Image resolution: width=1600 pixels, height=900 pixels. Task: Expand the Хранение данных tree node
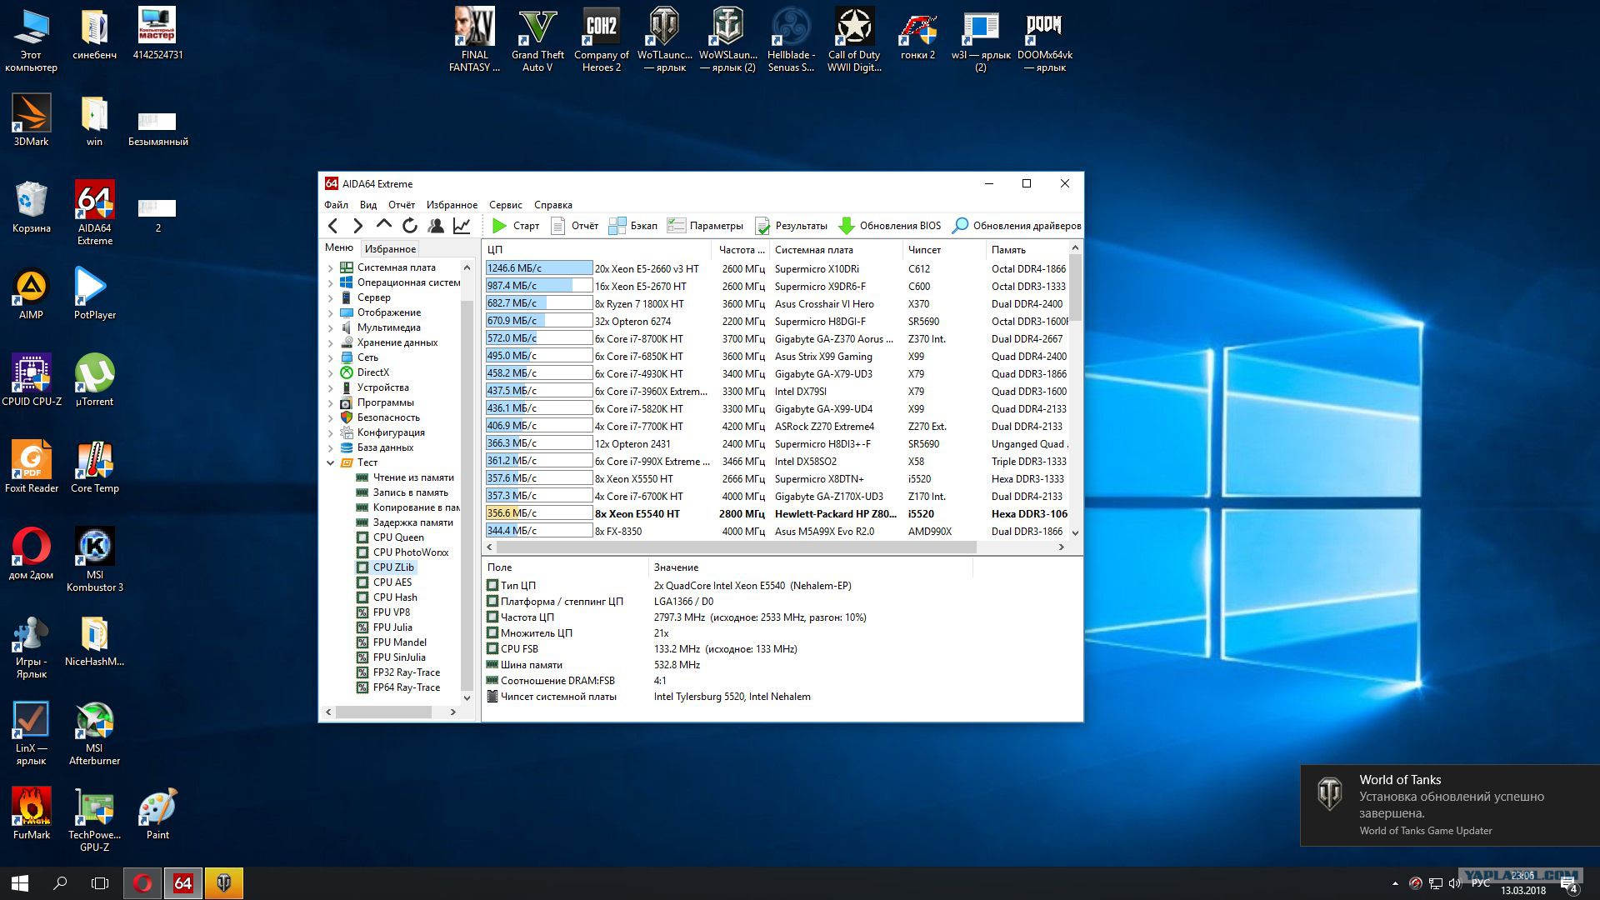(330, 343)
